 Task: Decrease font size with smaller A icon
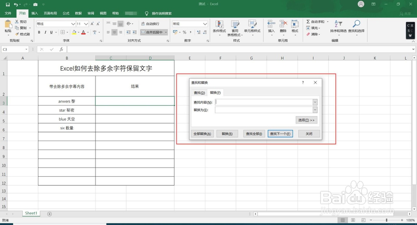point(98,24)
